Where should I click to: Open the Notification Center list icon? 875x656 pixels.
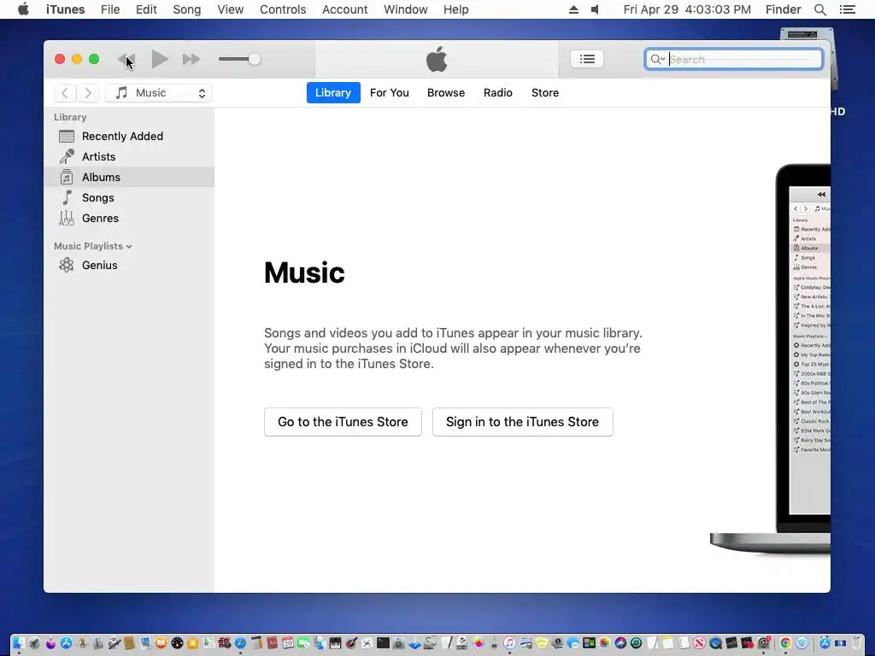[x=848, y=9]
